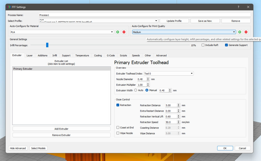Click red minus icon beside Medium quality
Image resolution: width=261 pixels, height=161 pixels.
tap(246, 32)
